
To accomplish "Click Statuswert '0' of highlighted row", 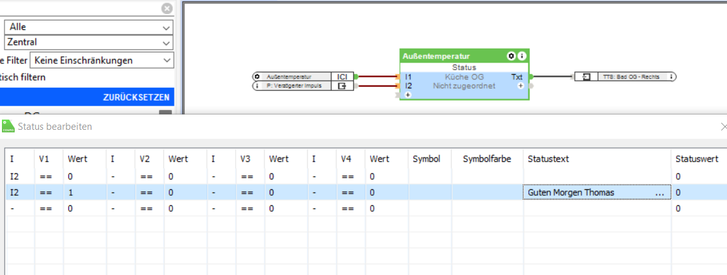I will pos(699,192).
